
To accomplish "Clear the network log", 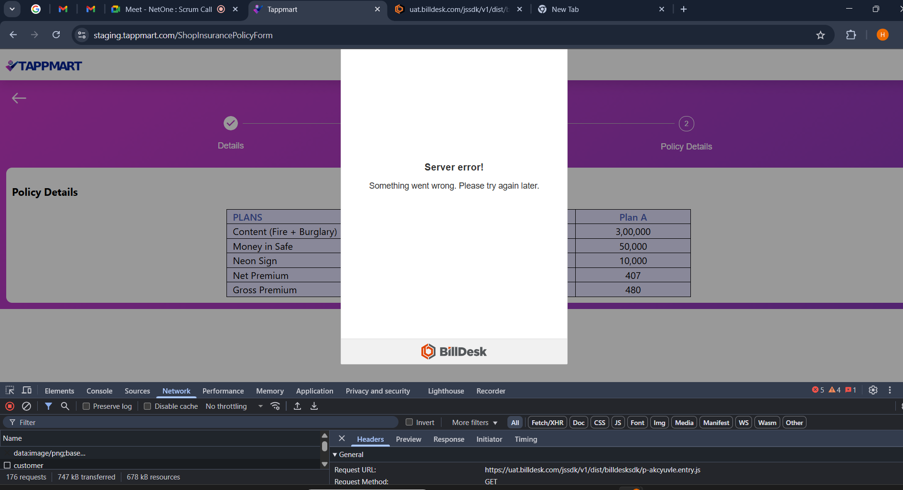I will tap(27, 406).
